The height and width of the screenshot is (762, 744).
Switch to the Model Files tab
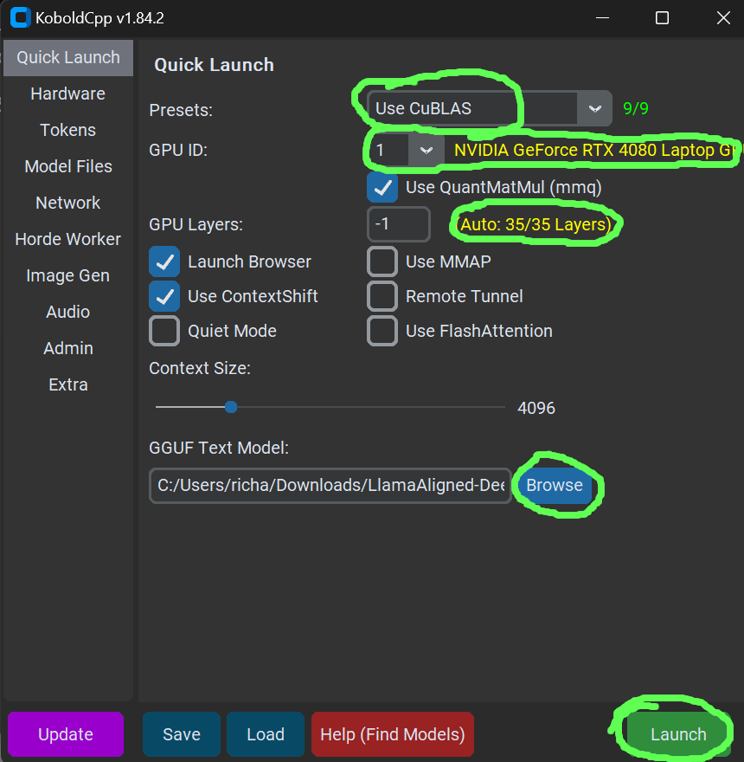(x=67, y=166)
